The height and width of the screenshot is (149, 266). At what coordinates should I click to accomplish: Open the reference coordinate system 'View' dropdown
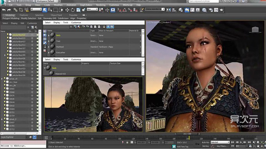click(x=92, y=9)
